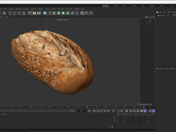Toggle Scale key recording icon
176x132 pixels.
(x=134, y=111)
